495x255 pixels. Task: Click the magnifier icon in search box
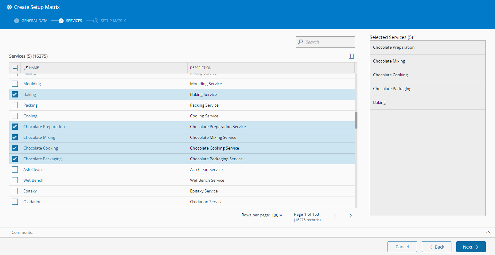click(301, 42)
